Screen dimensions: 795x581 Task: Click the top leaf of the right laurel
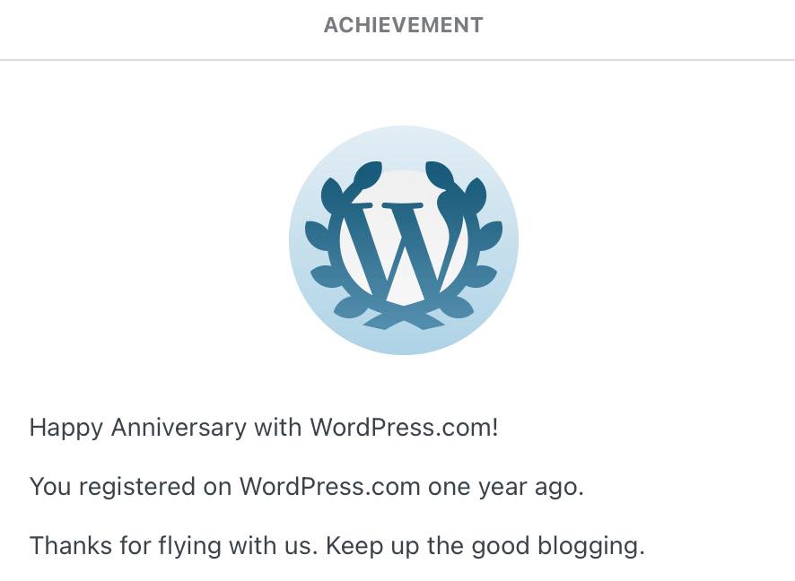click(x=440, y=173)
